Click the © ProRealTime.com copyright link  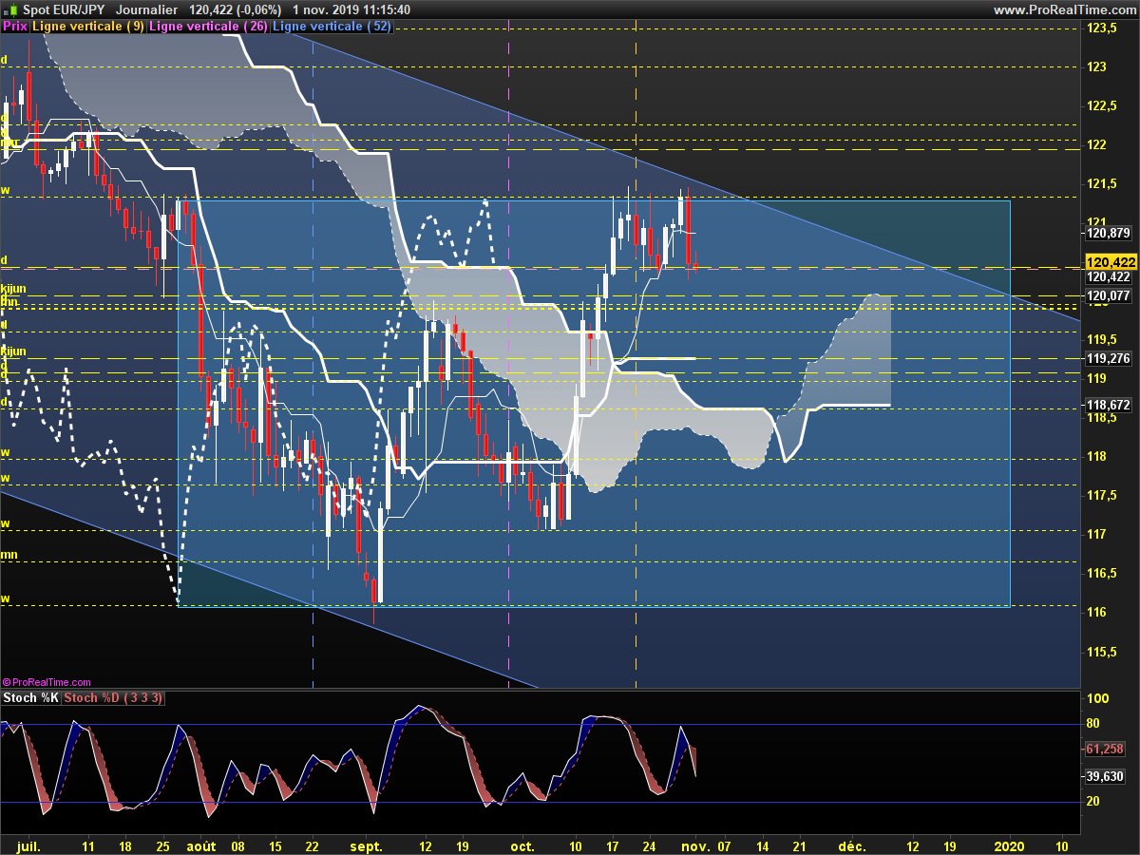(47, 681)
